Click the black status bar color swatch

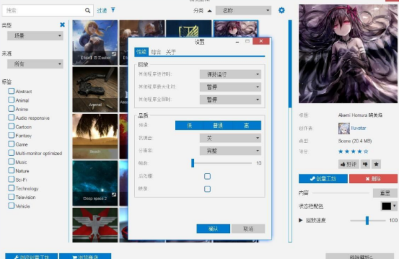(x=386, y=206)
